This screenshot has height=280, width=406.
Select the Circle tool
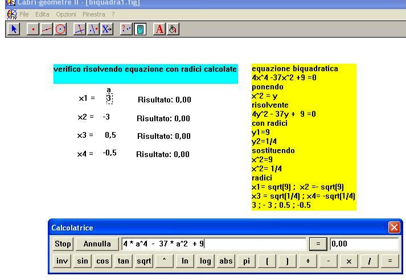tap(60, 29)
